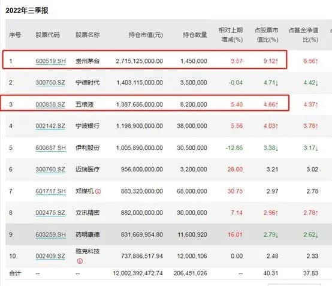Open stock code link 002142.SZ
This screenshot has height=286, width=332.
(x=50, y=126)
